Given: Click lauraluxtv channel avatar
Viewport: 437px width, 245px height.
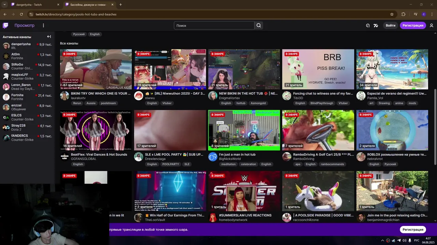Looking at the screenshot, I should [x=65, y=96].
